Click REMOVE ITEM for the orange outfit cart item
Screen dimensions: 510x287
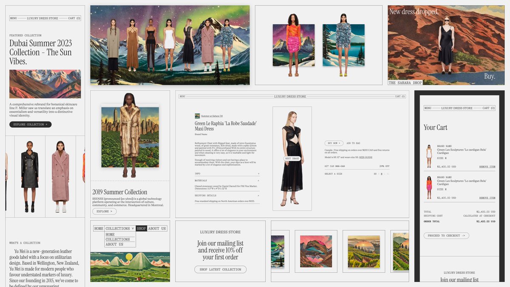pyautogui.click(x=487, y=198)
